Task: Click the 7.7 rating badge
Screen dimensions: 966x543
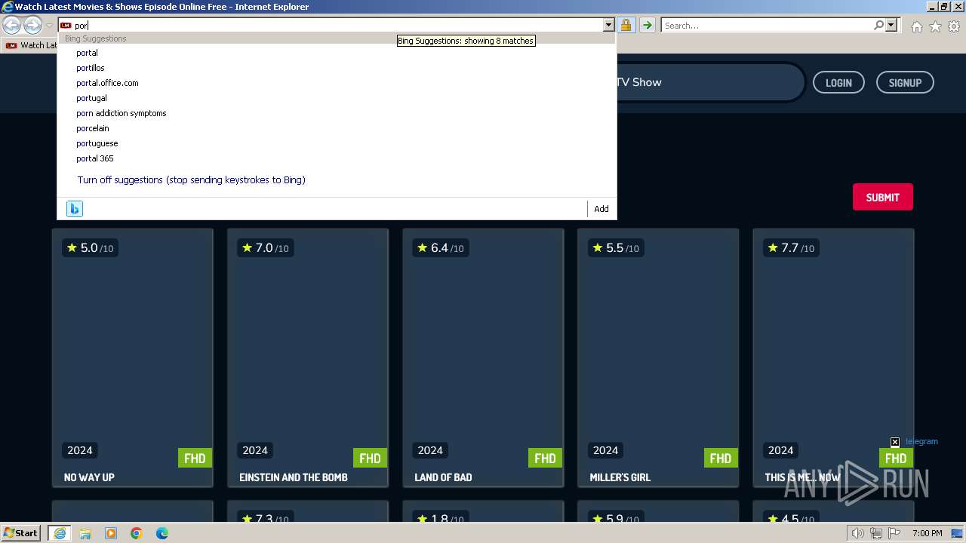Action: click(x=789, y=247)
